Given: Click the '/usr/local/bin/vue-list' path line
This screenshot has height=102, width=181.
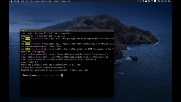Looking at the screenshot, I should [x=64, y=57].
